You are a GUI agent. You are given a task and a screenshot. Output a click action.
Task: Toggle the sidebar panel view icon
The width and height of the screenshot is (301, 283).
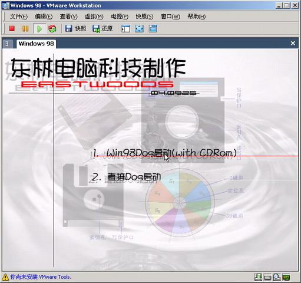[x=125, y=29]
